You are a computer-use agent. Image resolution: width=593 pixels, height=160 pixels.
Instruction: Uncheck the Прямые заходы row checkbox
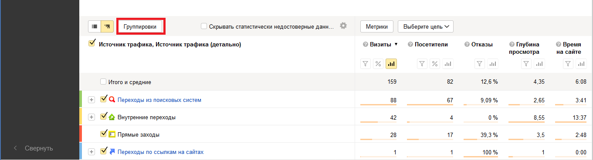[103, 134]
